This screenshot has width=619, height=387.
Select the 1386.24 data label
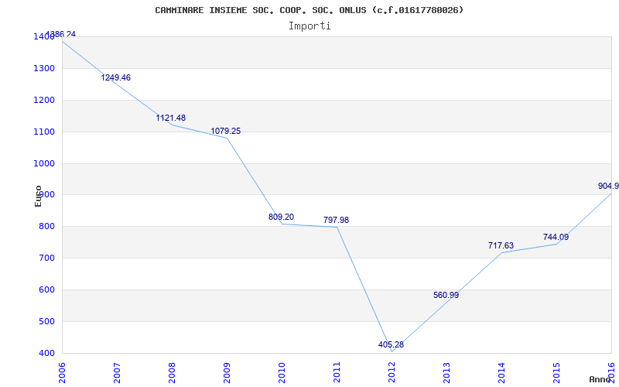click(x=61, y=34)
